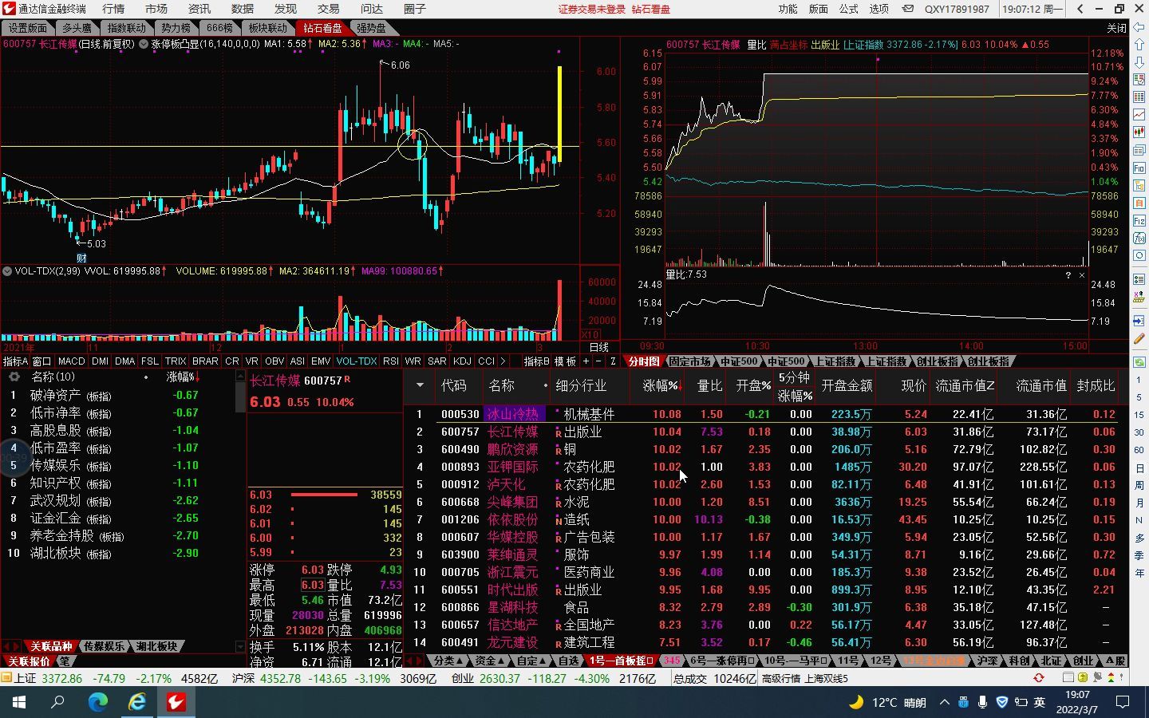Click the left scroll arrow before 分类 tab
Viewport: 1149px width, 718px height.
pos(409,661)
